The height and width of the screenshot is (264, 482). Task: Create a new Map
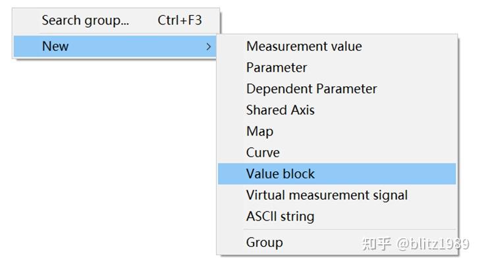point(259,131)
